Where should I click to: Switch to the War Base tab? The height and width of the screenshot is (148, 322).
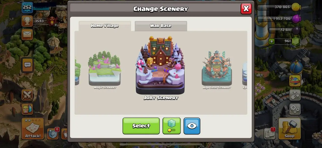click(161, 26)
